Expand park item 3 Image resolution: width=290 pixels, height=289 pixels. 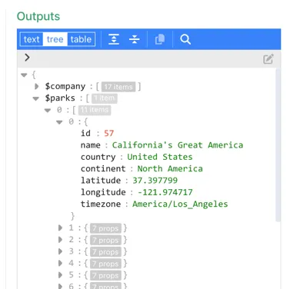click(60, 251)
